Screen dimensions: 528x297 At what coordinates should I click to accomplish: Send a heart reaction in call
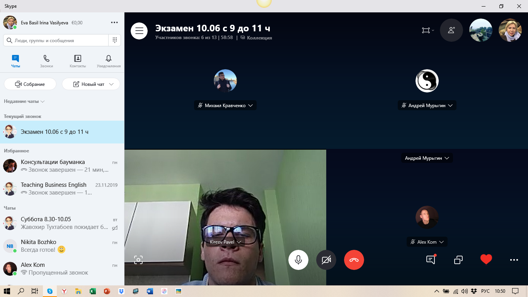(x=486, y=259)
